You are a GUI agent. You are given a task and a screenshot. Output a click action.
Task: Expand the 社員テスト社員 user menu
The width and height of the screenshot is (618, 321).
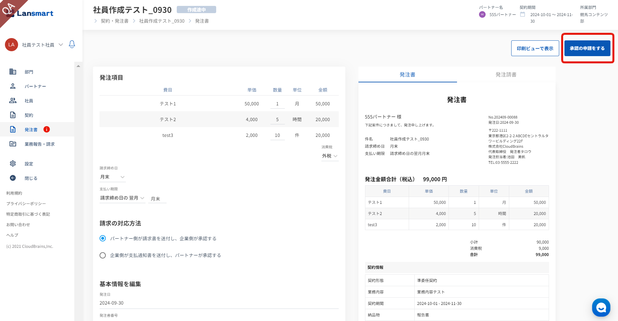pos(61,45)
